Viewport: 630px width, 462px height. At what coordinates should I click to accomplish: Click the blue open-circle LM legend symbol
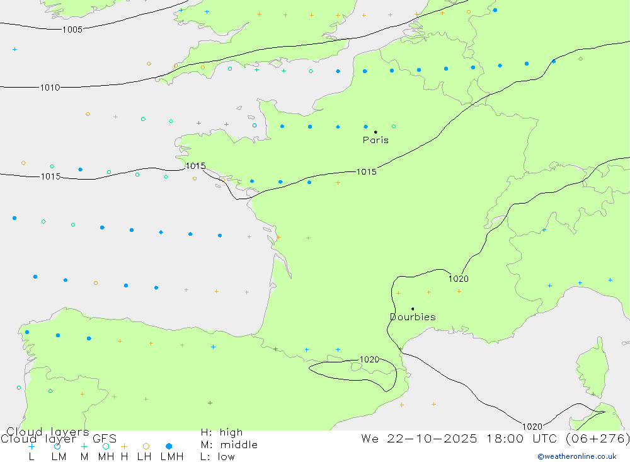pyautogui.click(x=57, y=446)
